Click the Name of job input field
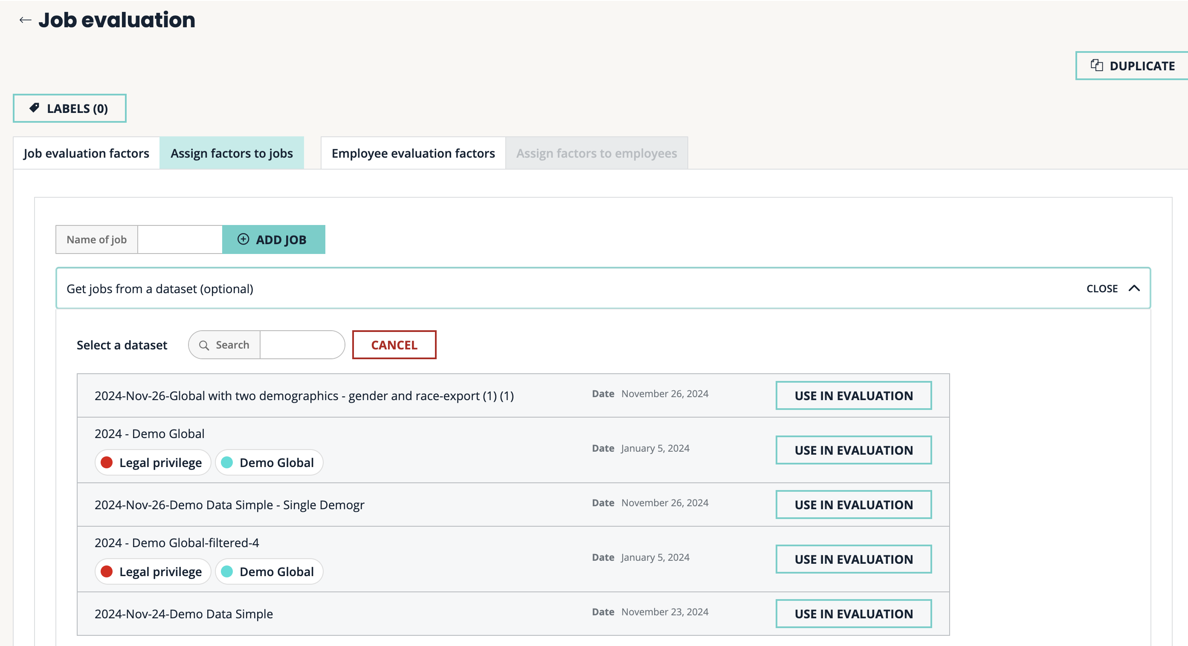The height and width of the screenshot is (646, 1188). 180,239
